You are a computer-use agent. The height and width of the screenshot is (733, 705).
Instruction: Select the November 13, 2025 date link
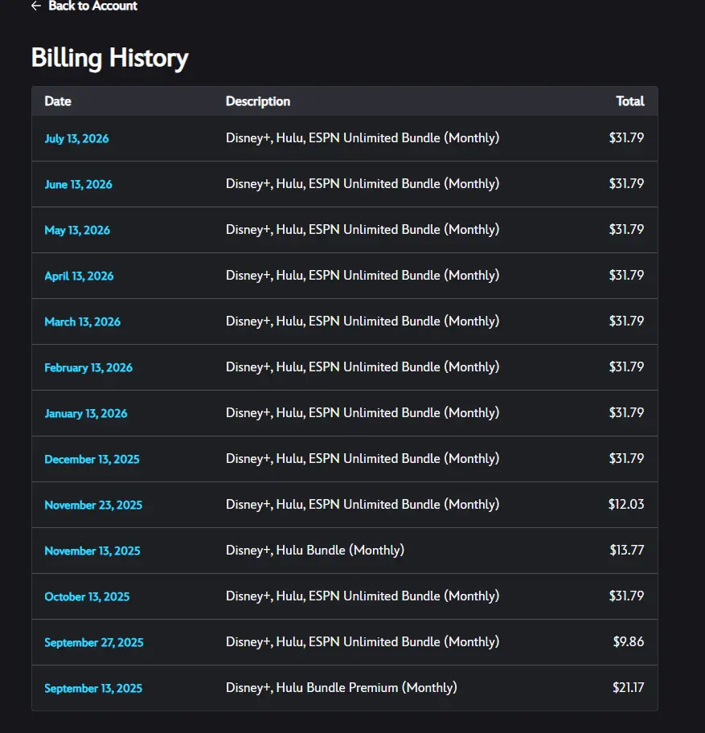click(x=92, y=551)
